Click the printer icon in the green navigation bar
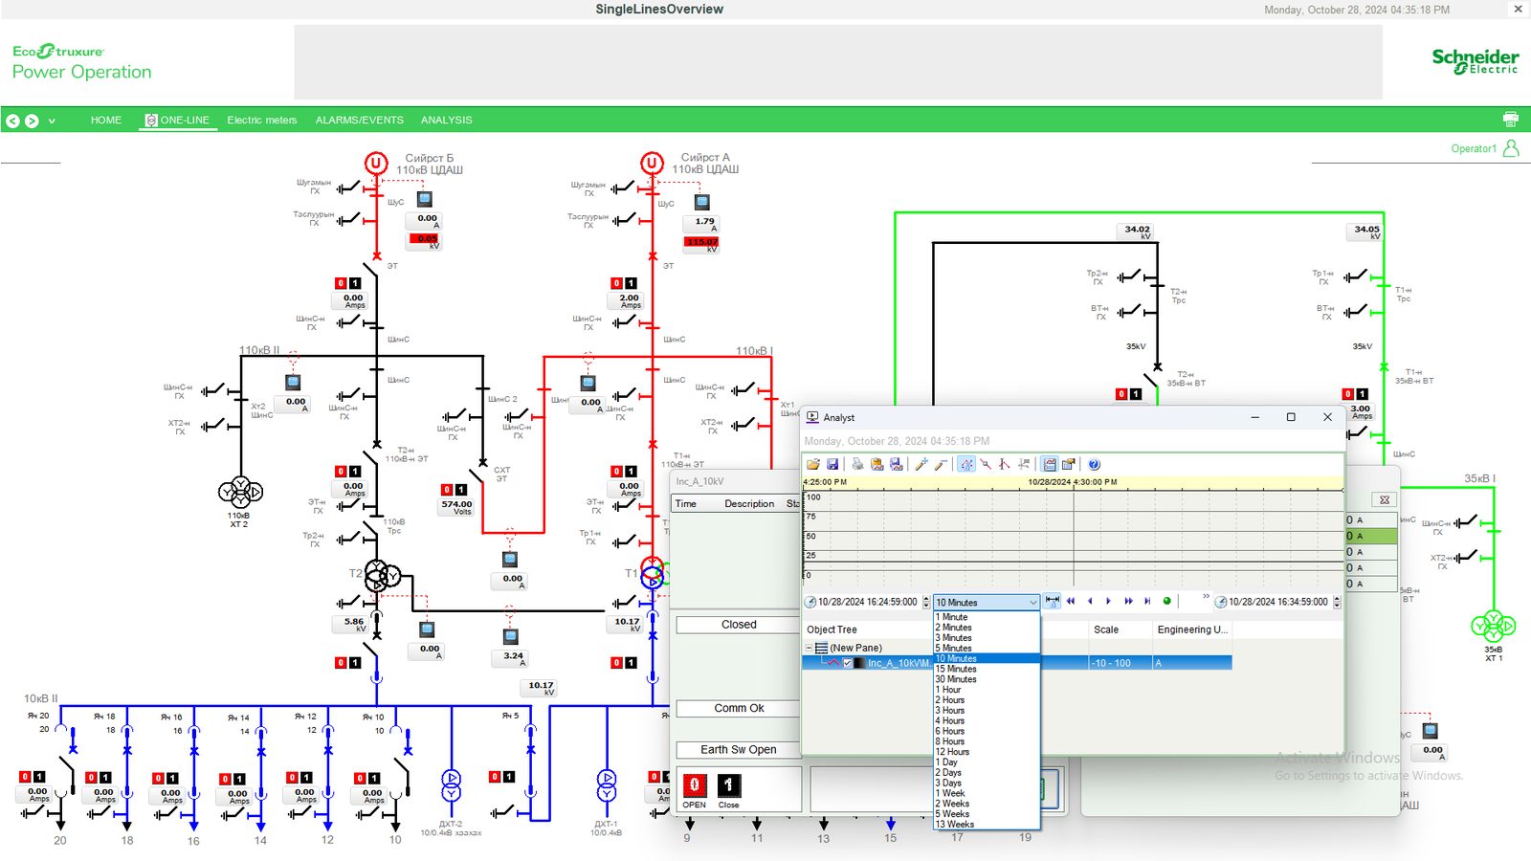The image size is (1531, 861). [x=1511, y=120]
